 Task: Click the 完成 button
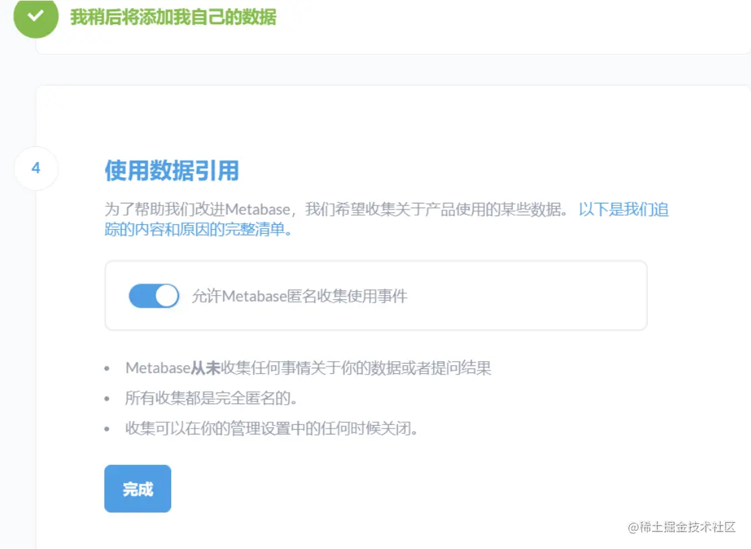point(137,488)
